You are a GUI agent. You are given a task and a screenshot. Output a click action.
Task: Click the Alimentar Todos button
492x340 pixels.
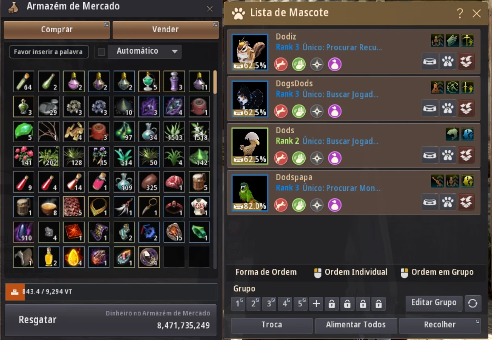point(356,325)
